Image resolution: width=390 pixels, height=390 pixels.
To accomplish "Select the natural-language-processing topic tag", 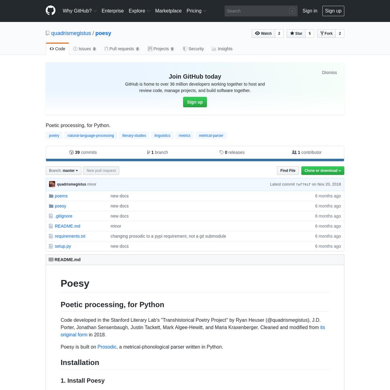I will point(90,136).
